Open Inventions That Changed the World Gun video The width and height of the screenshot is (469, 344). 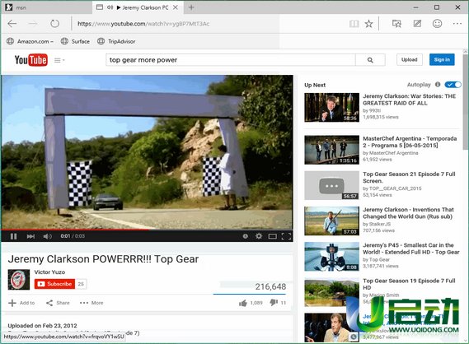[408, 213]
